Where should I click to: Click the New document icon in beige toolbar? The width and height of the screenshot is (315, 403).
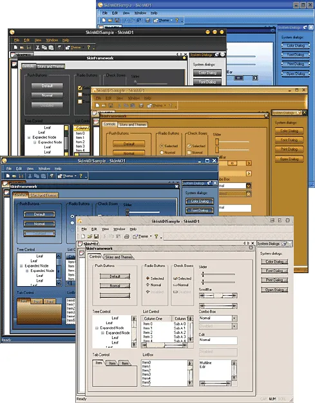[83, 236]
